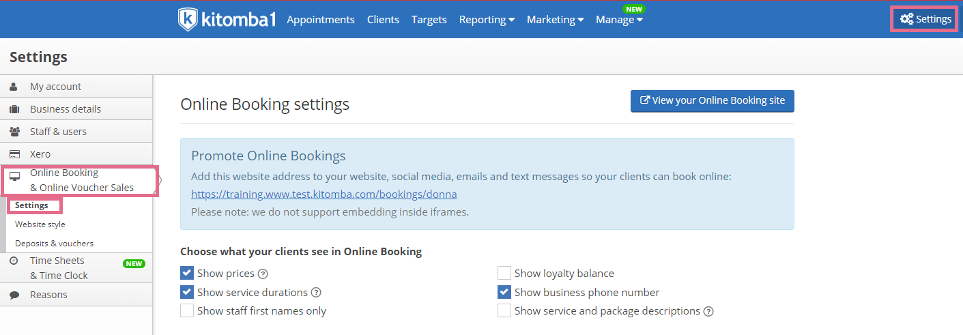Go to the Appointments tab
The width and height of the screenshot is (963, 335).
point(321,20)
